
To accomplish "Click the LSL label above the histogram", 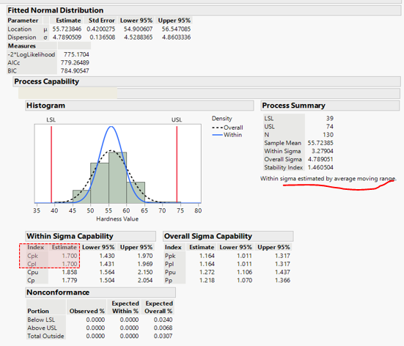I will click(51, 119).
